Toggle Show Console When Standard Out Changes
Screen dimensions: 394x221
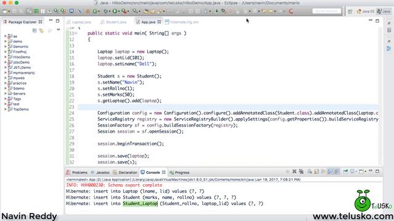pos(330,172)
